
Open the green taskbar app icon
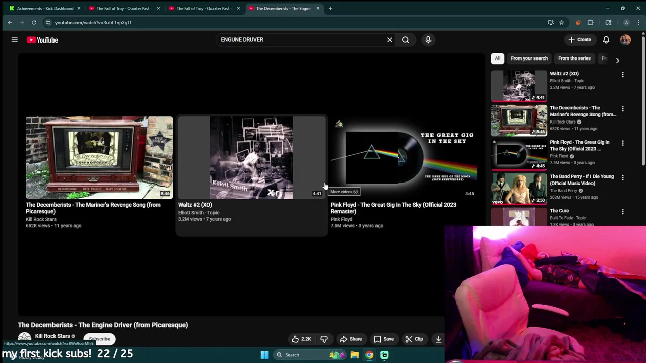(x=384, y=355)
